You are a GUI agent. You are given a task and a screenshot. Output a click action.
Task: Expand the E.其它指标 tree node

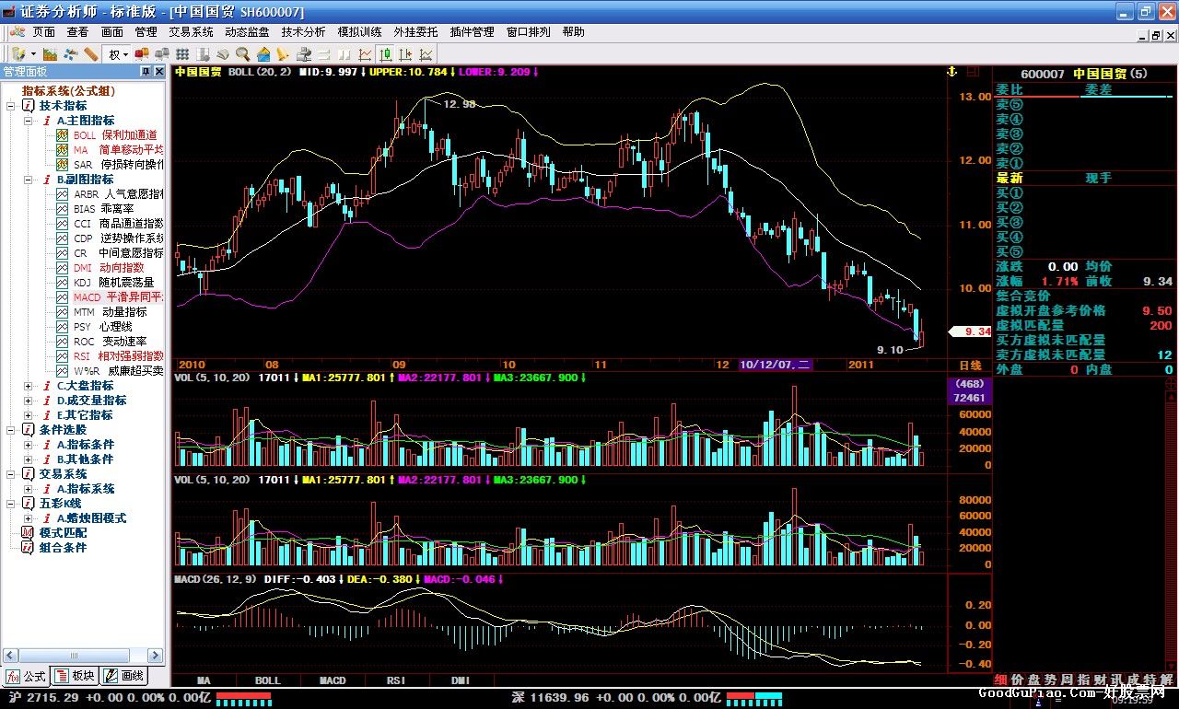[29, 415]
